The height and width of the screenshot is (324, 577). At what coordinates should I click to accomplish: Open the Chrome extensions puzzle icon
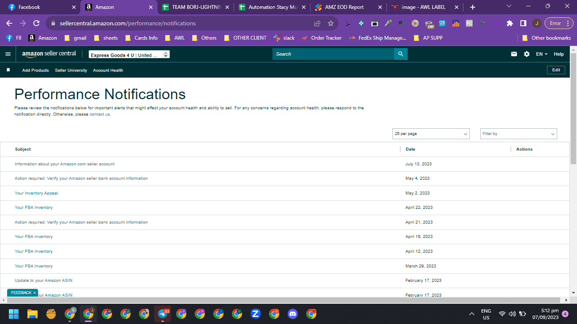510,23
